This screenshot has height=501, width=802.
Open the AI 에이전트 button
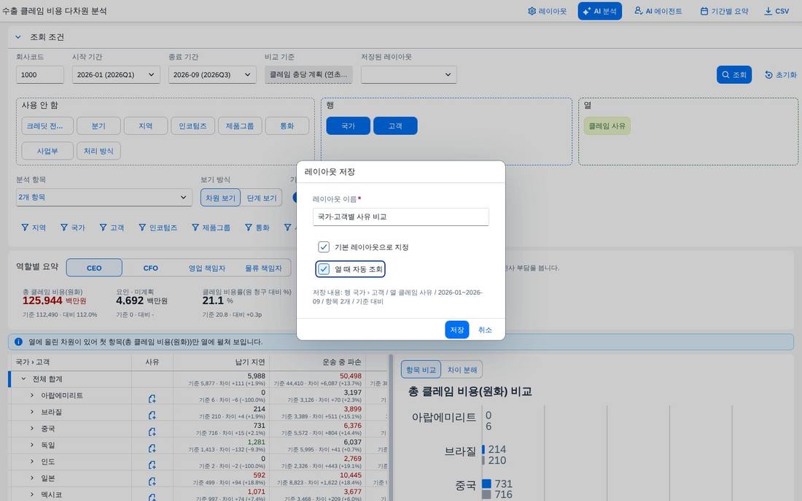pos(658,11)
